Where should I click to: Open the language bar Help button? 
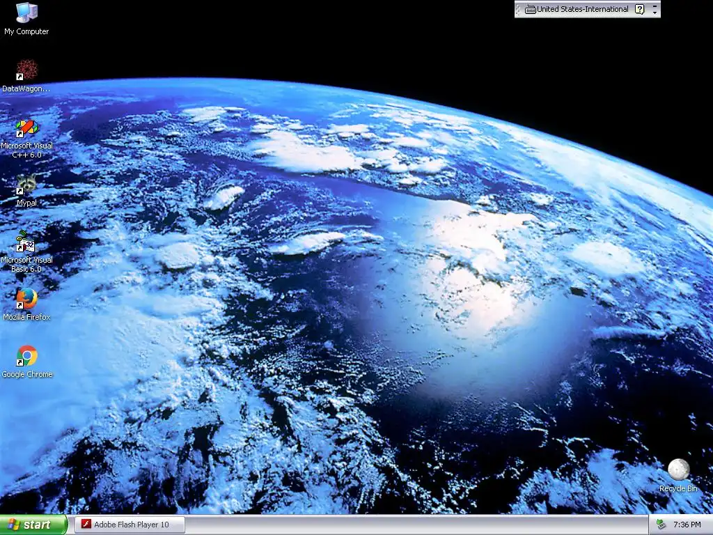point(639,9)
